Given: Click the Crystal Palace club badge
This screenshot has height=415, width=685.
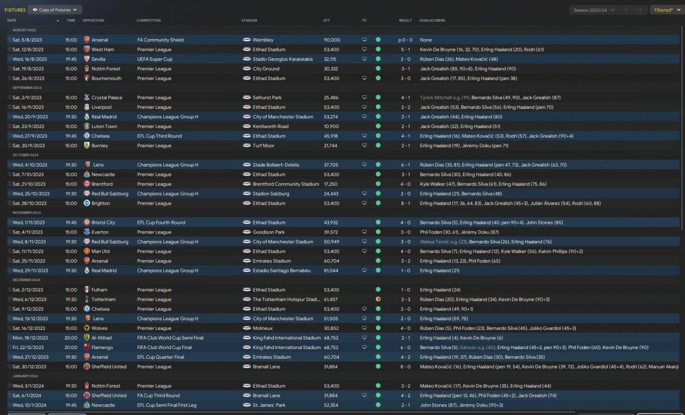Looking at the screenshot, I should click(x=87, y=97).
